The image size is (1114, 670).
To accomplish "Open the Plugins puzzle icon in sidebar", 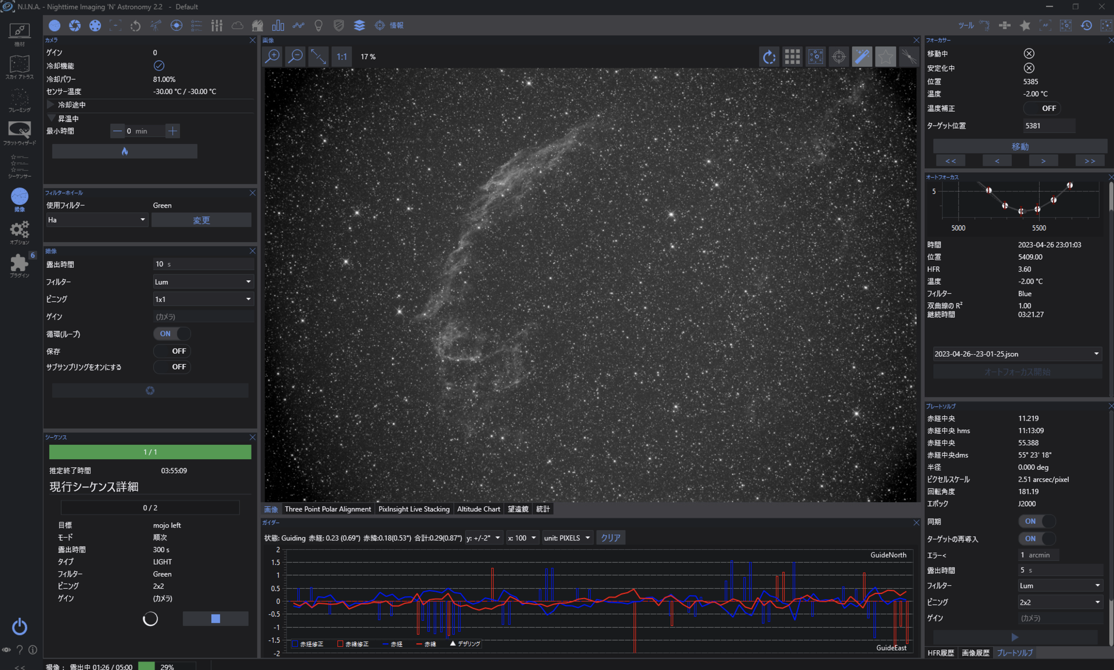I will 19,264.
